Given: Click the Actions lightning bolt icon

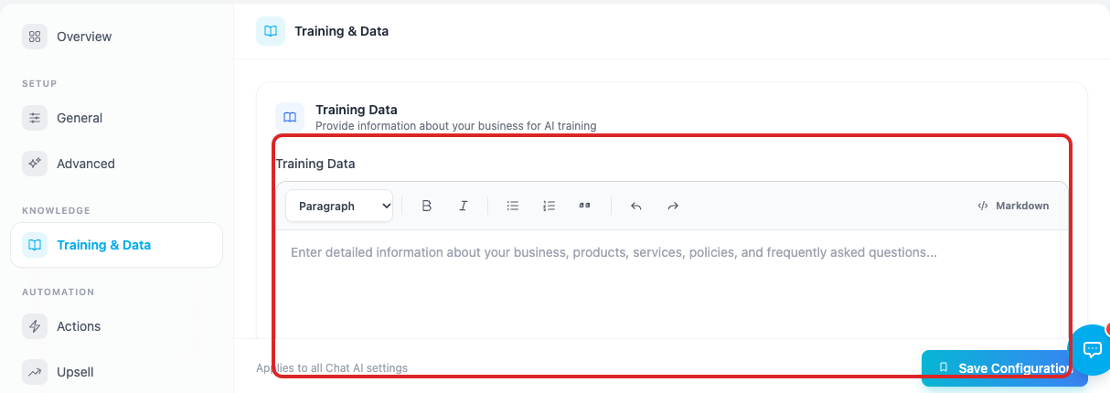Looking at the screenshot, I should tap(35, 326).
